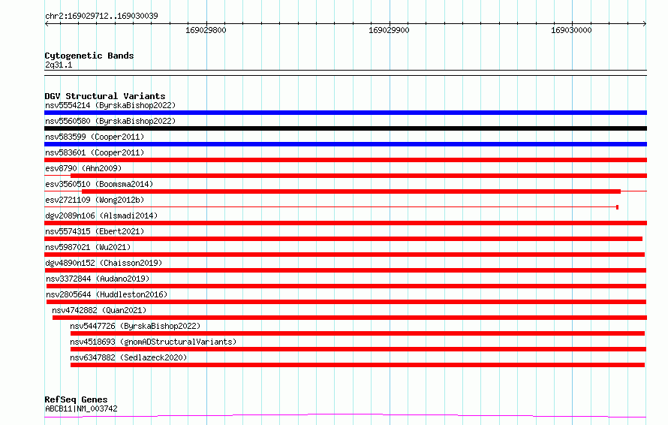The height and width of the screenshot is (425, 668).
Task: Select the nsv5560580 black variant bar
Action: (345, 128)
